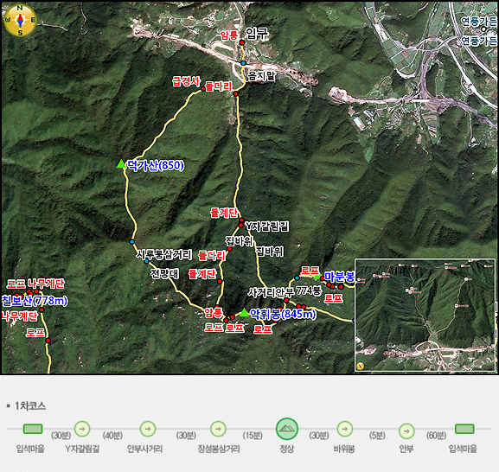Screen dimensions: 499x472
Task: Click the 1차코스 course heading
Action: 30,406
